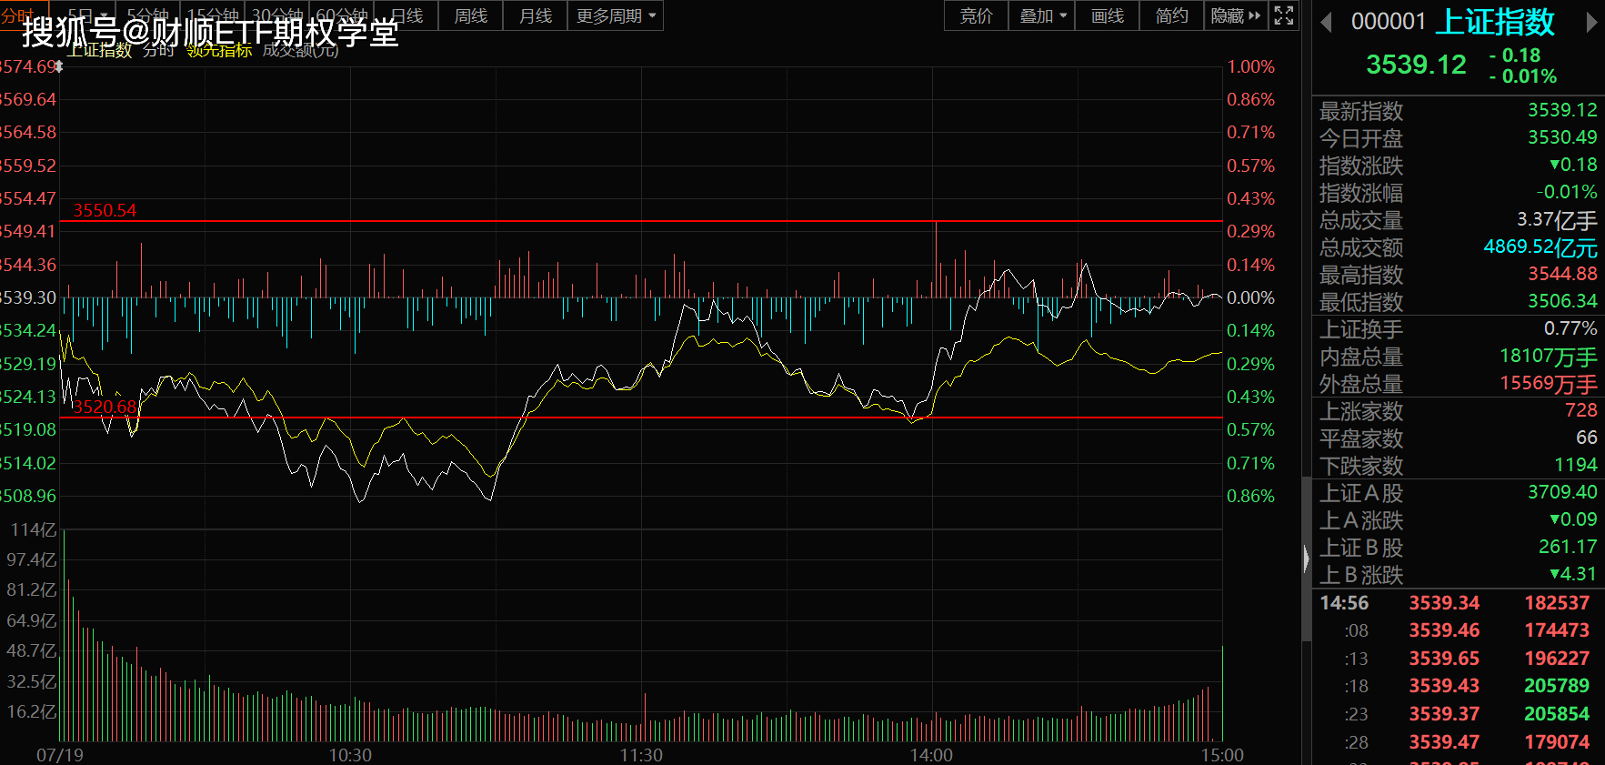Go to next stock with right arrow
This screenshot has height=765, width=1605.
click(1591, 23)
